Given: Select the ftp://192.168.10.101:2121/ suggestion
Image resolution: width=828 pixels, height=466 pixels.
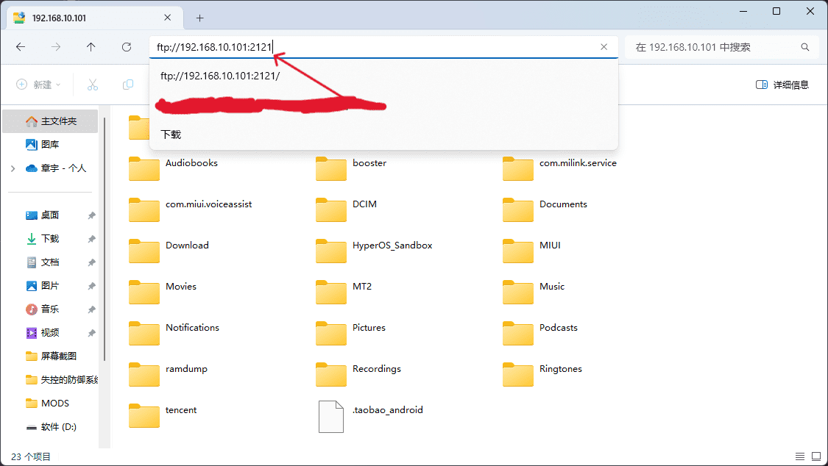Looking at the screenshot, I should coord(220,76).
